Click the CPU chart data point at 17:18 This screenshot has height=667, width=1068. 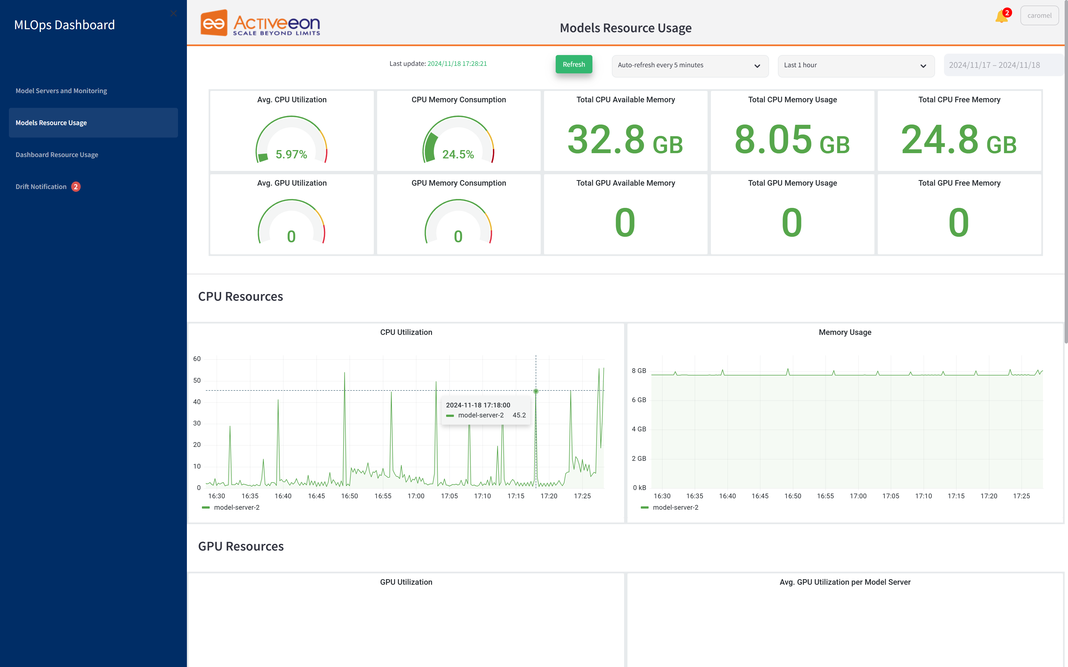(536, 391)
